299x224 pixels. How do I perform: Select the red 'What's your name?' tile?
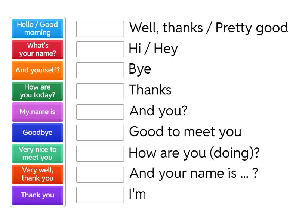(37, 49)
